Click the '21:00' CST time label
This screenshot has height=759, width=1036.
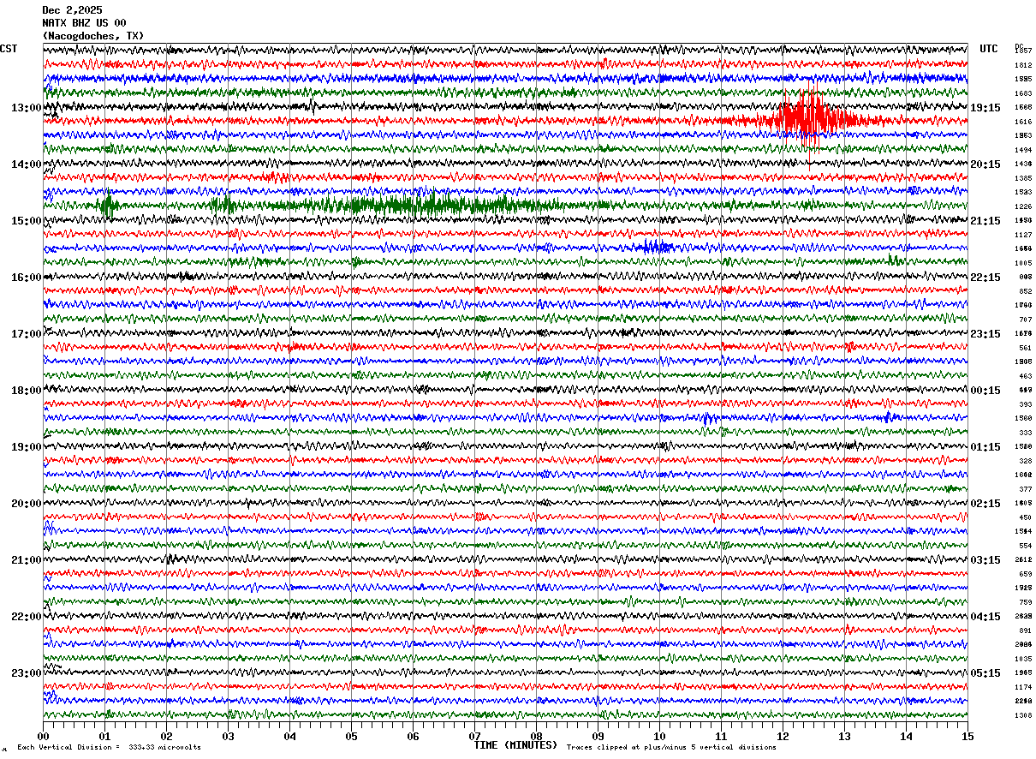click(27, 560)
